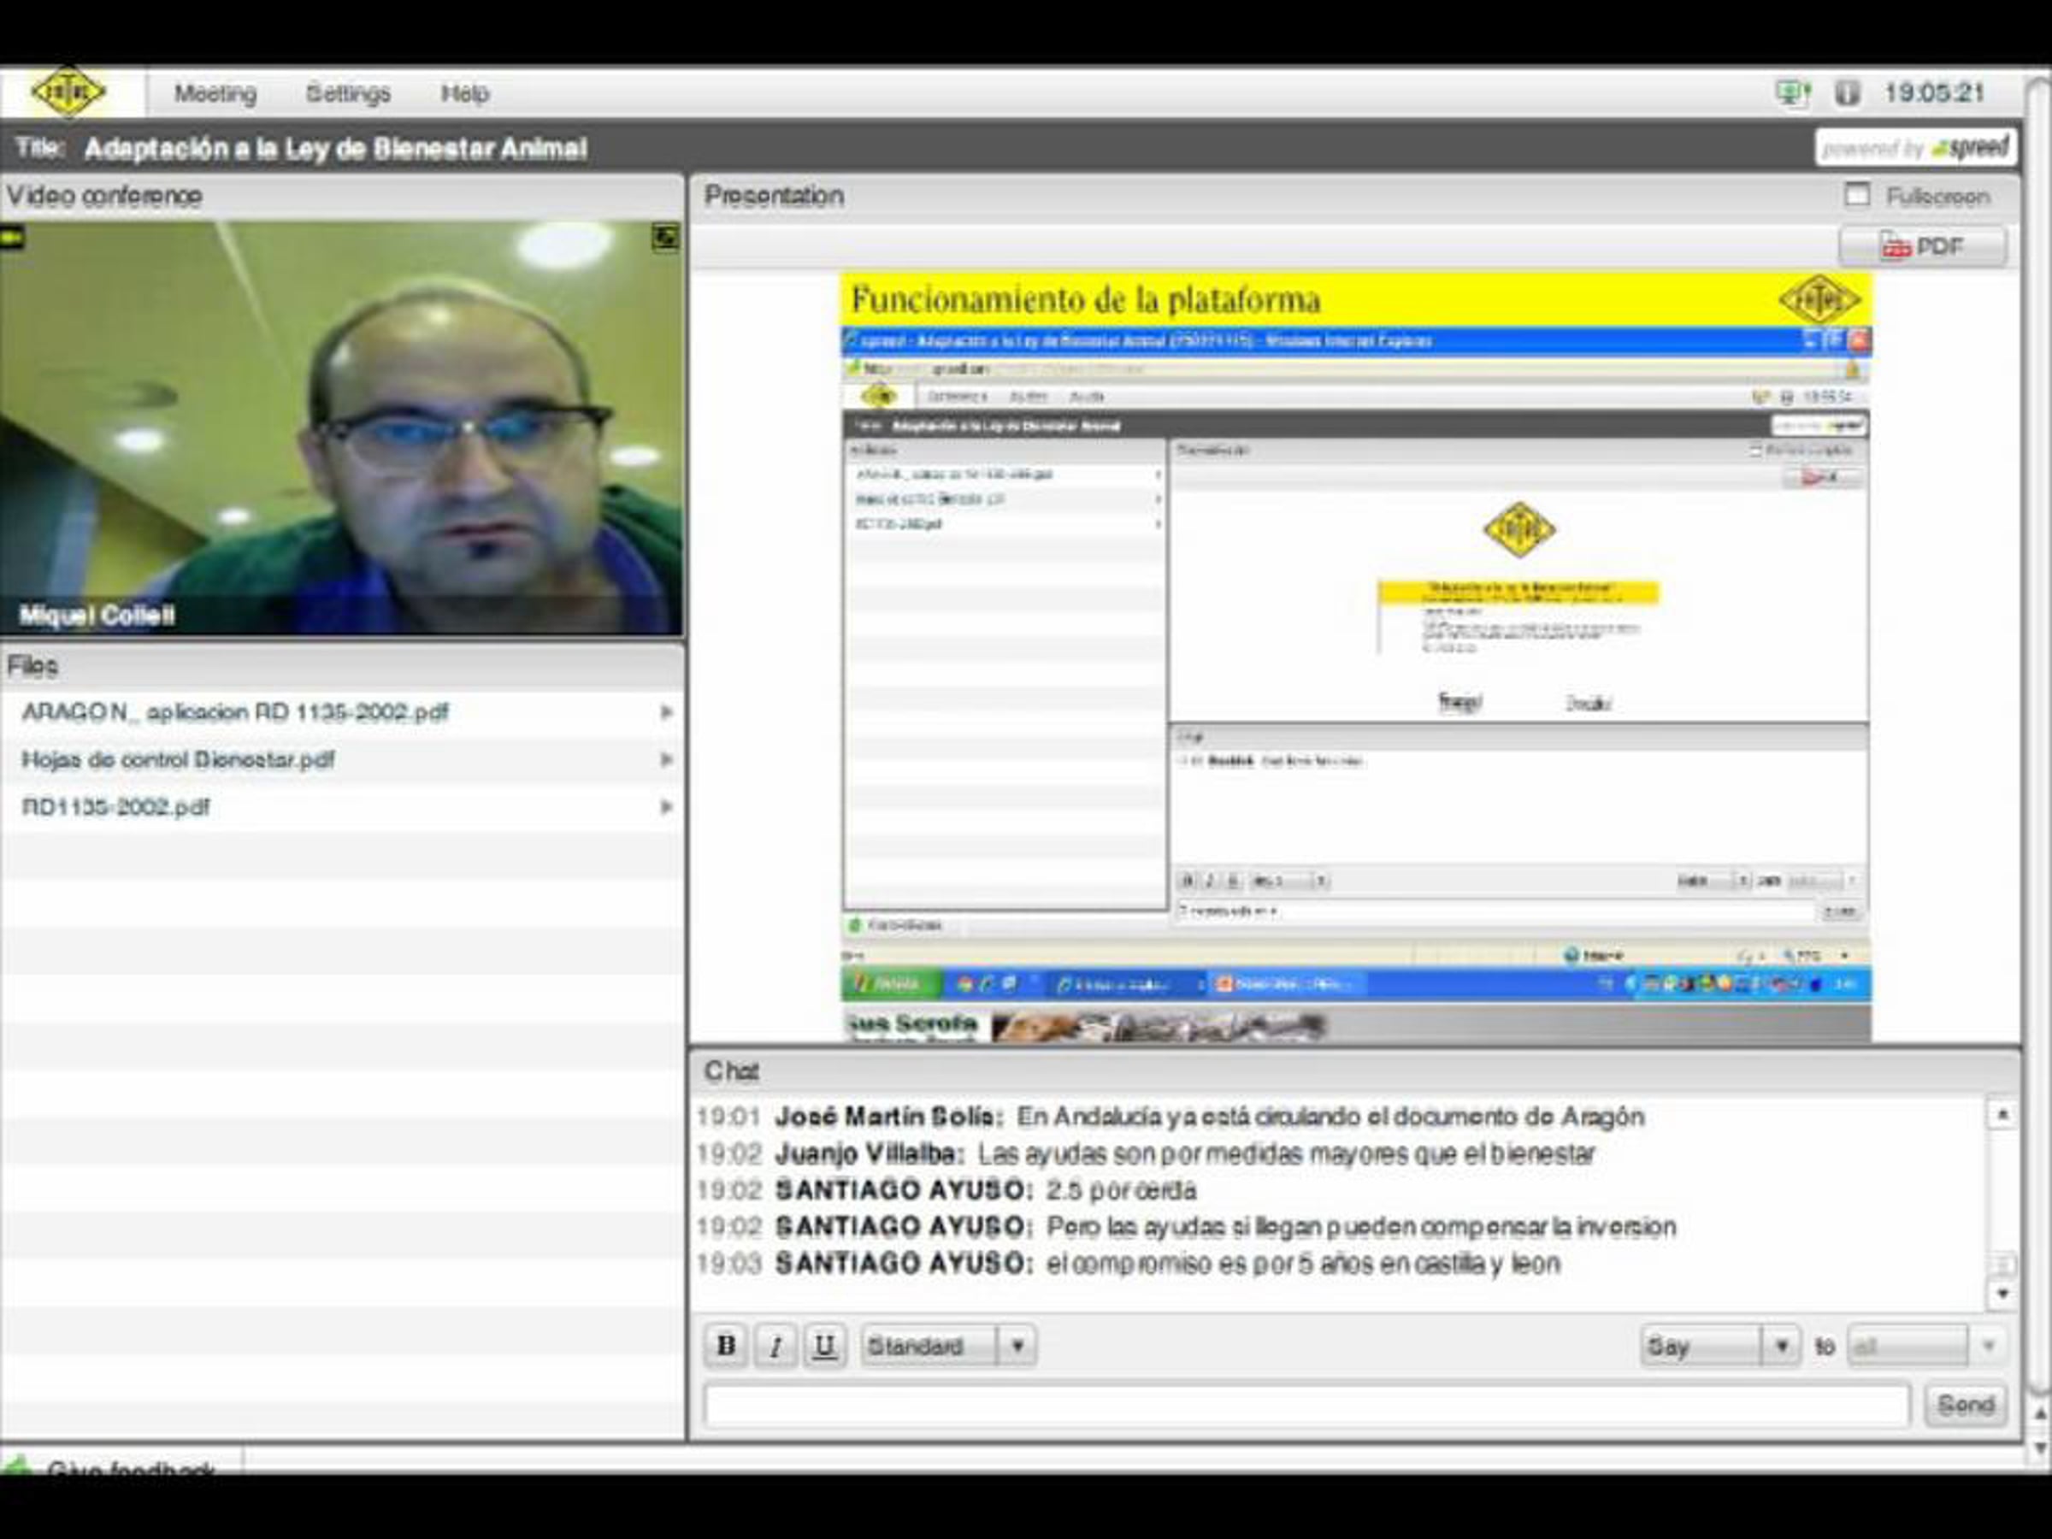Toggle underline text formatting in chat
This screenshot has width=2052, height=1539.
[825, 1345]
